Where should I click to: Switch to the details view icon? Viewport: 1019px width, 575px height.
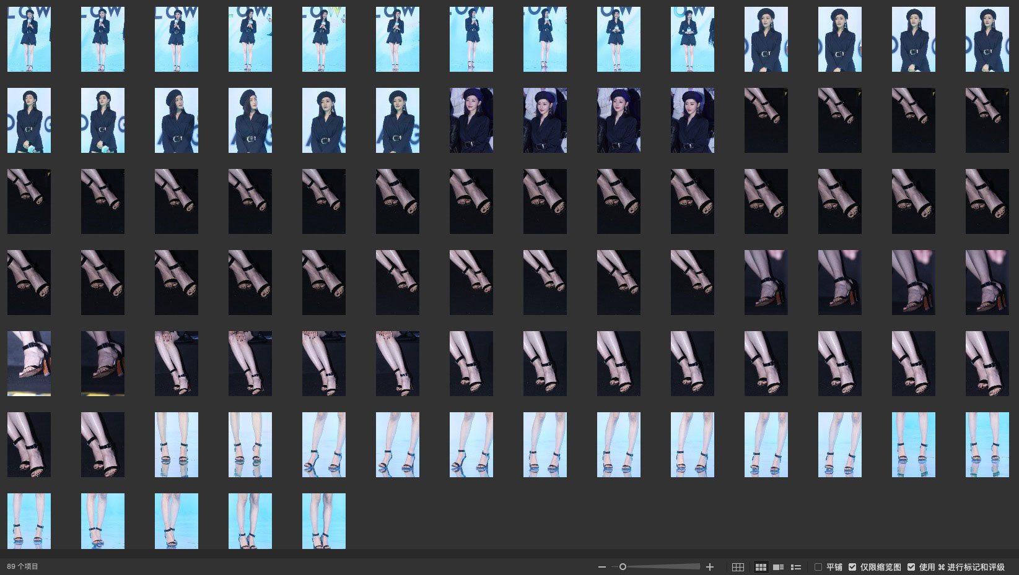coord(779,567)
